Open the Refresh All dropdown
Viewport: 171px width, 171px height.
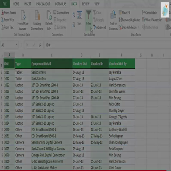point(49,28)
